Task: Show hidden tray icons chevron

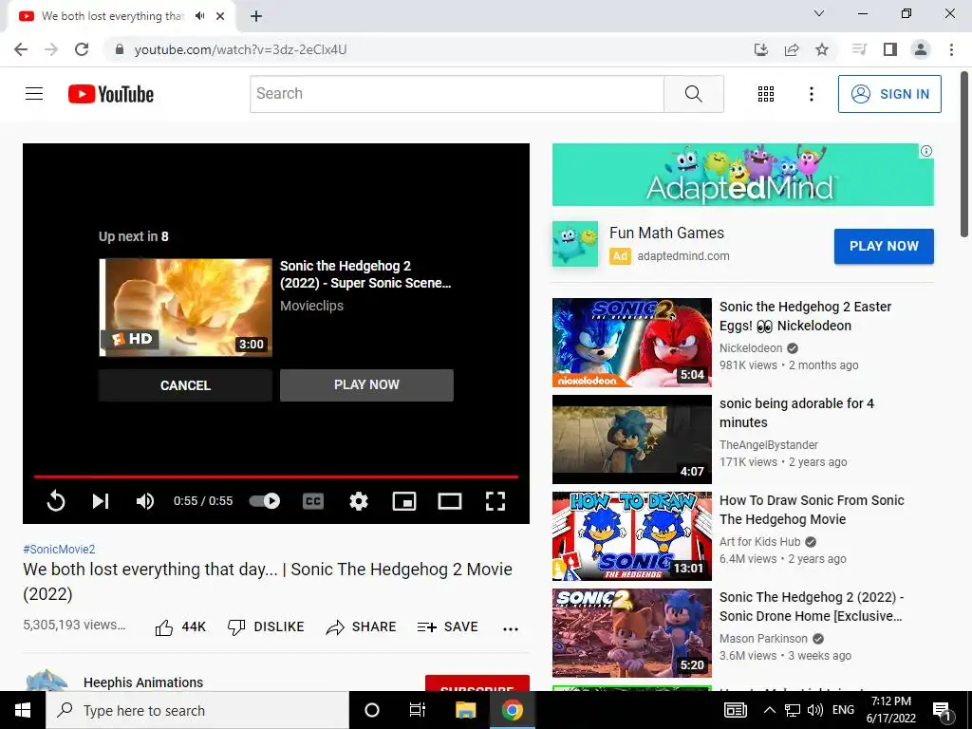Action: [x=769, y=710]
